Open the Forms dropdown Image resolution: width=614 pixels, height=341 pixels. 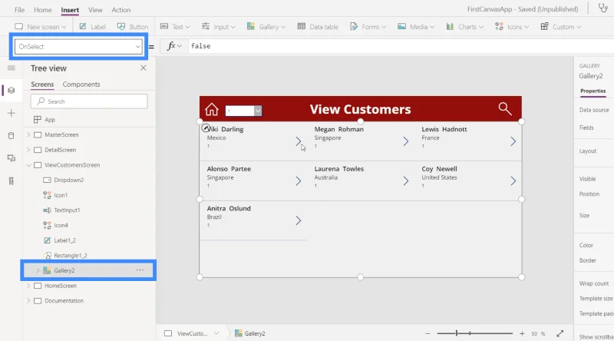368,27
